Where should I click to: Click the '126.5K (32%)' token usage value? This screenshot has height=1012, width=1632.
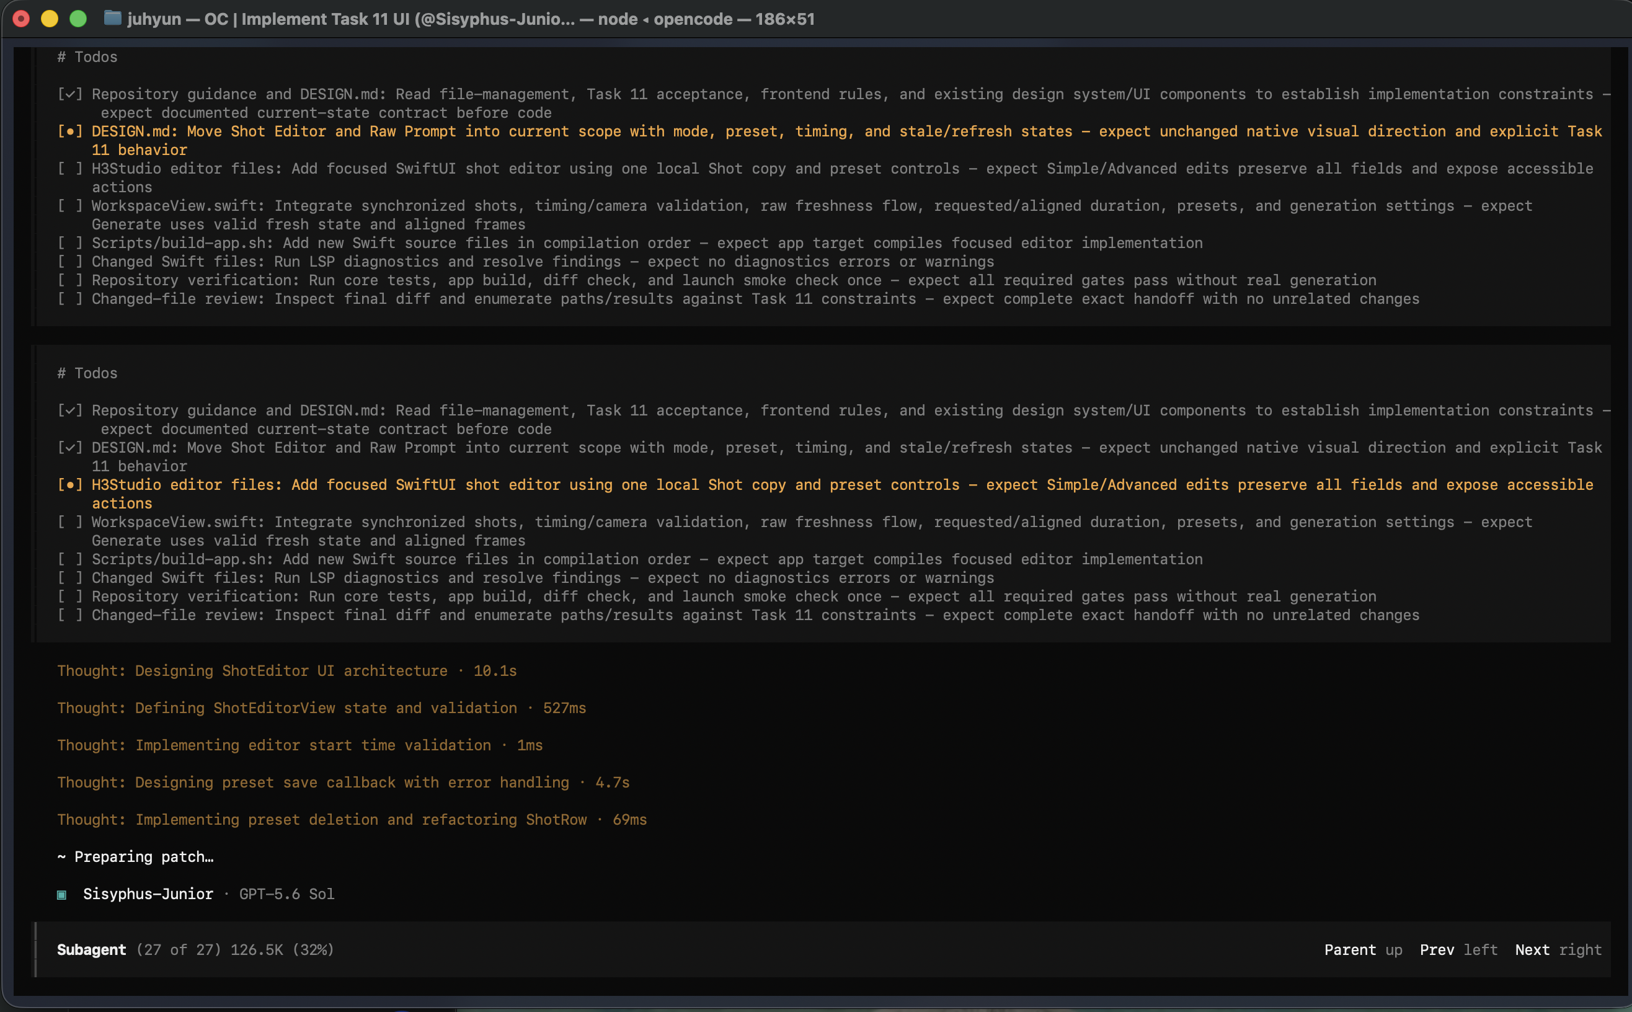[282, 950]
